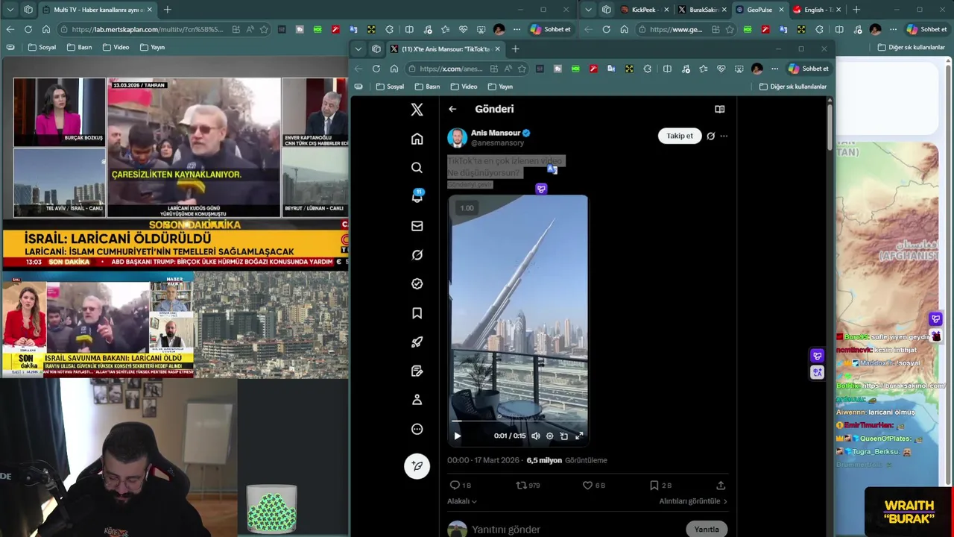Play the tweet video
Image resolution: width=954 pixels, height=537 pixels.
tap(457, 436)
